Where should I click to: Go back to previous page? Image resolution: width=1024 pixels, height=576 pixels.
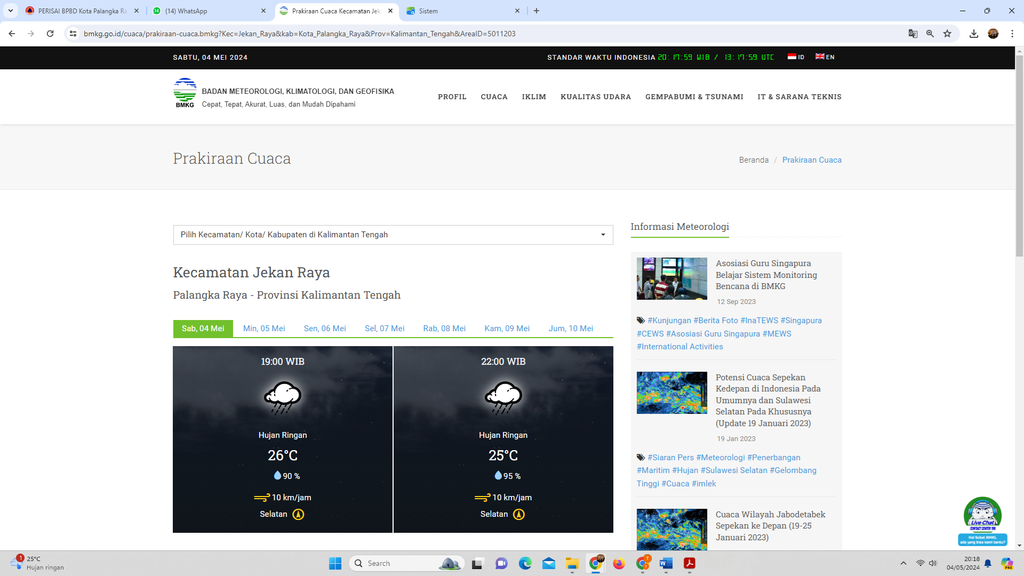point(12,34)
